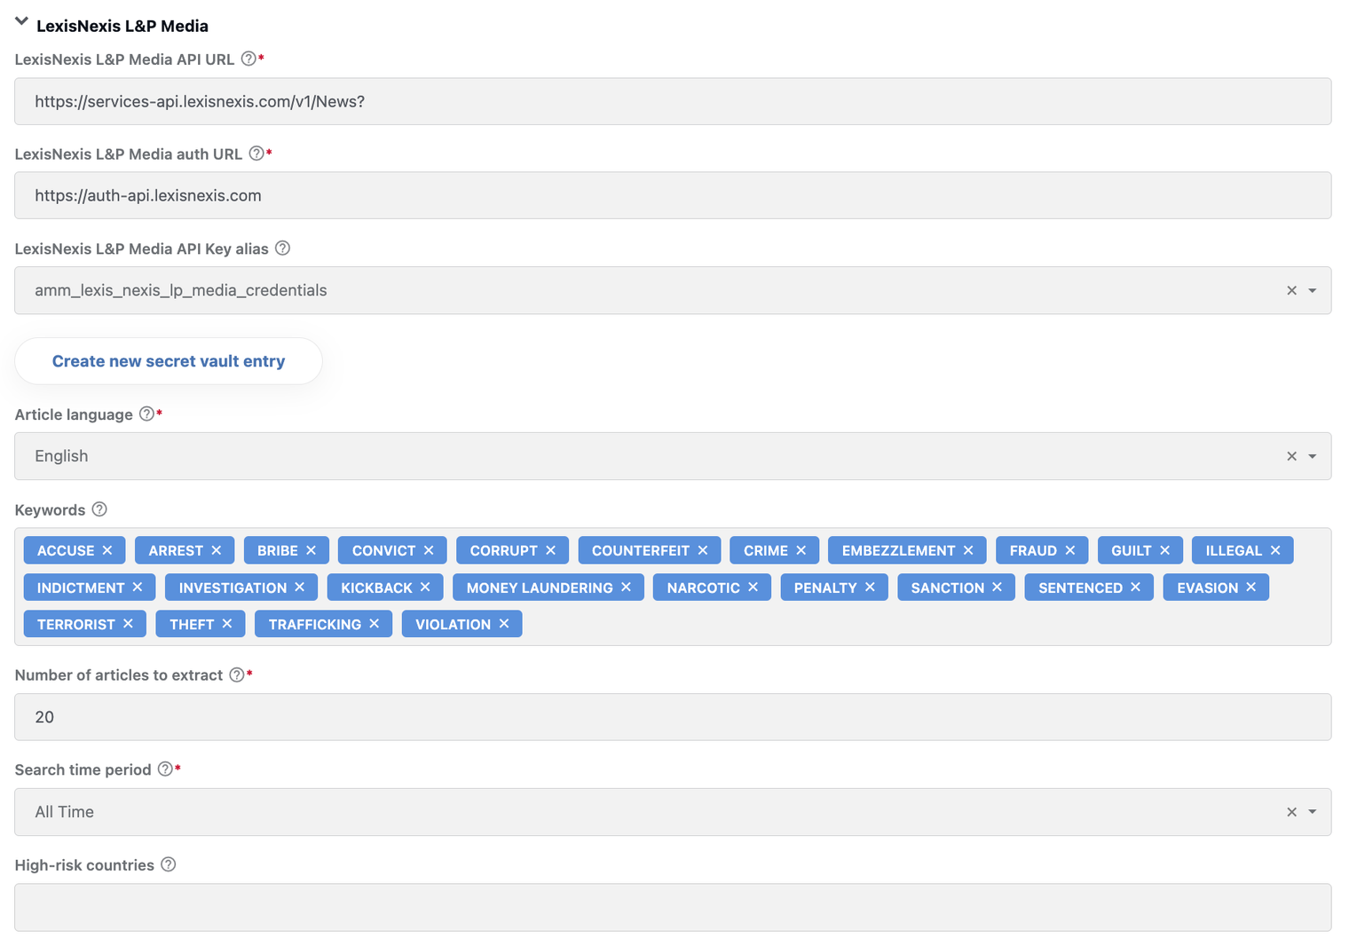Click help icon next to API Key alias
This screenshot has height=946, width=1349.
[282, 248]
